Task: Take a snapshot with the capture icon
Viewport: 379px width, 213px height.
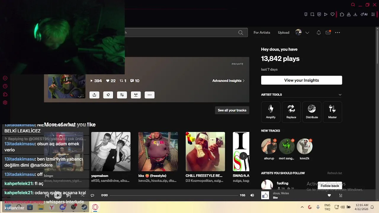Action: (x=312, y=14)
